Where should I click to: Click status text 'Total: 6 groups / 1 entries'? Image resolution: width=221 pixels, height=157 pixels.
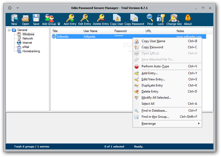(32, 147)
